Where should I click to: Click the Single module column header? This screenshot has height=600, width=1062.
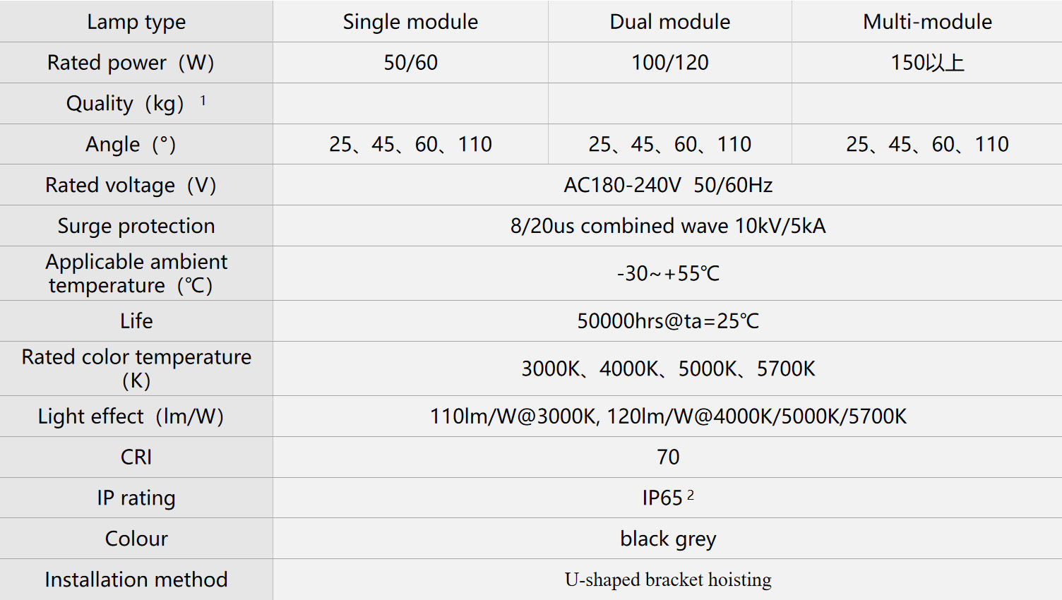(x=410, y=21)
